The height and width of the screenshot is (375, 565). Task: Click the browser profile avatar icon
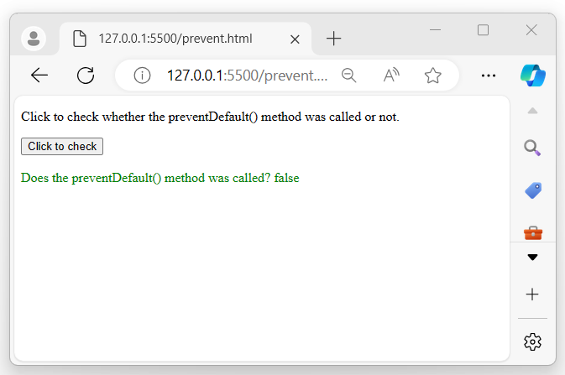coord(34,39)
